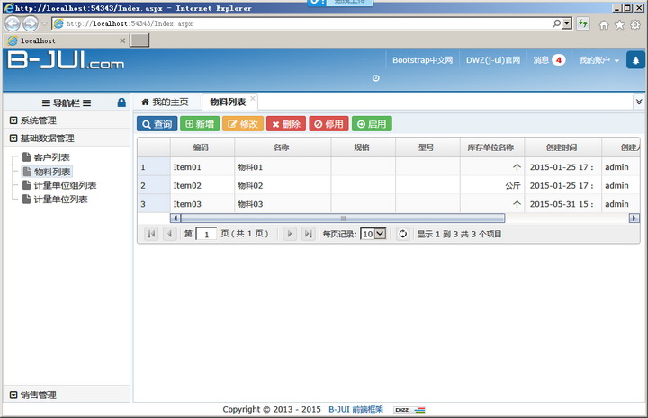Open the browser Home icon
Viewport: 648px width, 418px height.
604,25
